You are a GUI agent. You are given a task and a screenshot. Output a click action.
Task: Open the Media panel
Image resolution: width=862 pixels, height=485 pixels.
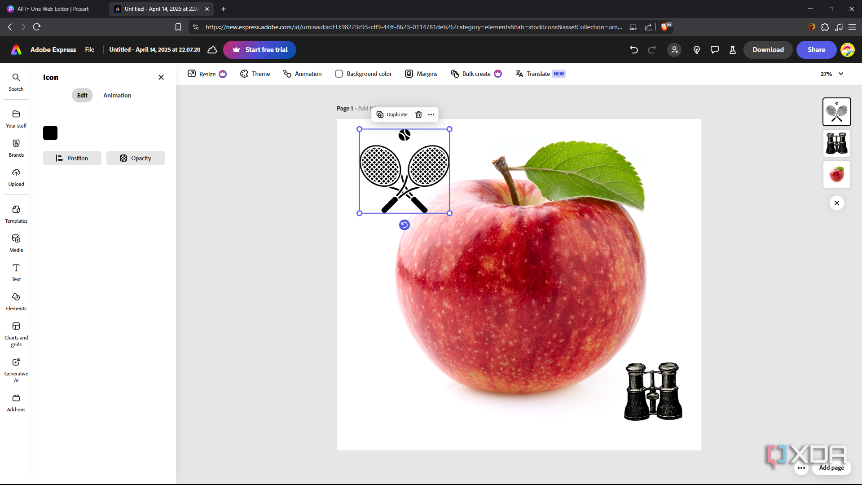[x=16, y=243]
